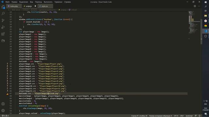The width and height of the screenshot is (209, 117).
Task: Open the taskbar clock and date
Action: pyautogui.click(x=205, y=109)
